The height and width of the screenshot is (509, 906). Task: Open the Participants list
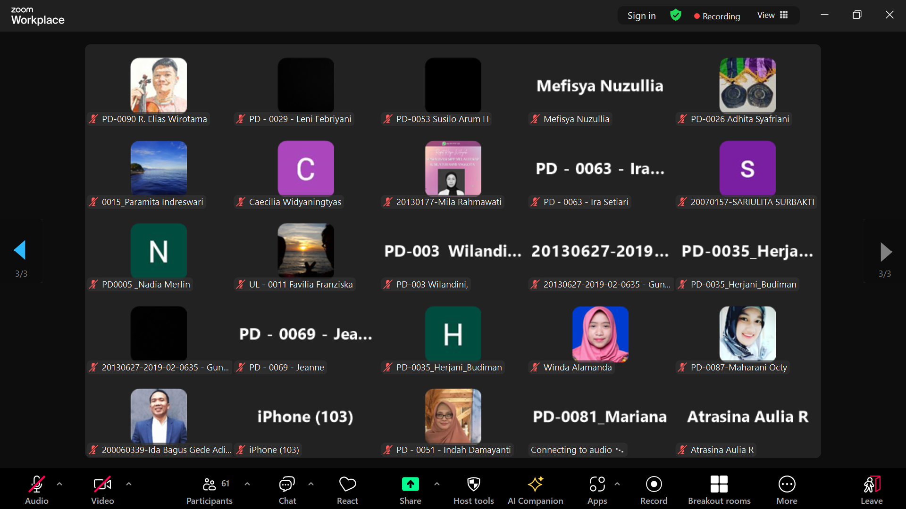[x=210, y=490]
